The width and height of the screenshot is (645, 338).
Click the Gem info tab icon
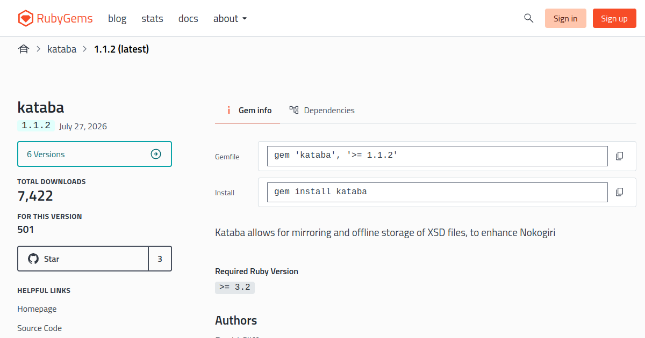(x=228, y=111)
